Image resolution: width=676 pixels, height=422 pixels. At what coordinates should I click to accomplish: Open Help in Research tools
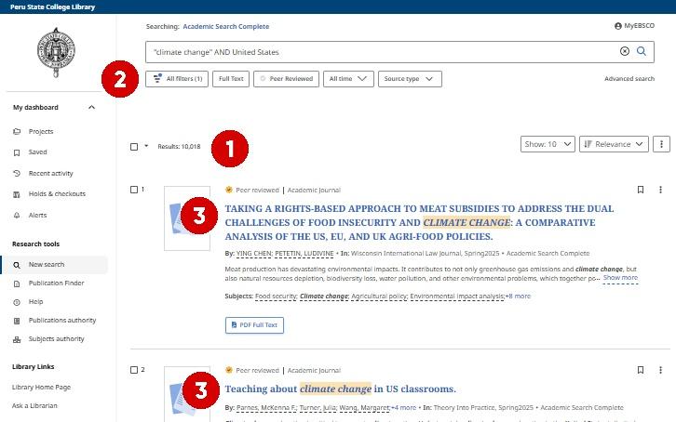click(x=35, y=301)
